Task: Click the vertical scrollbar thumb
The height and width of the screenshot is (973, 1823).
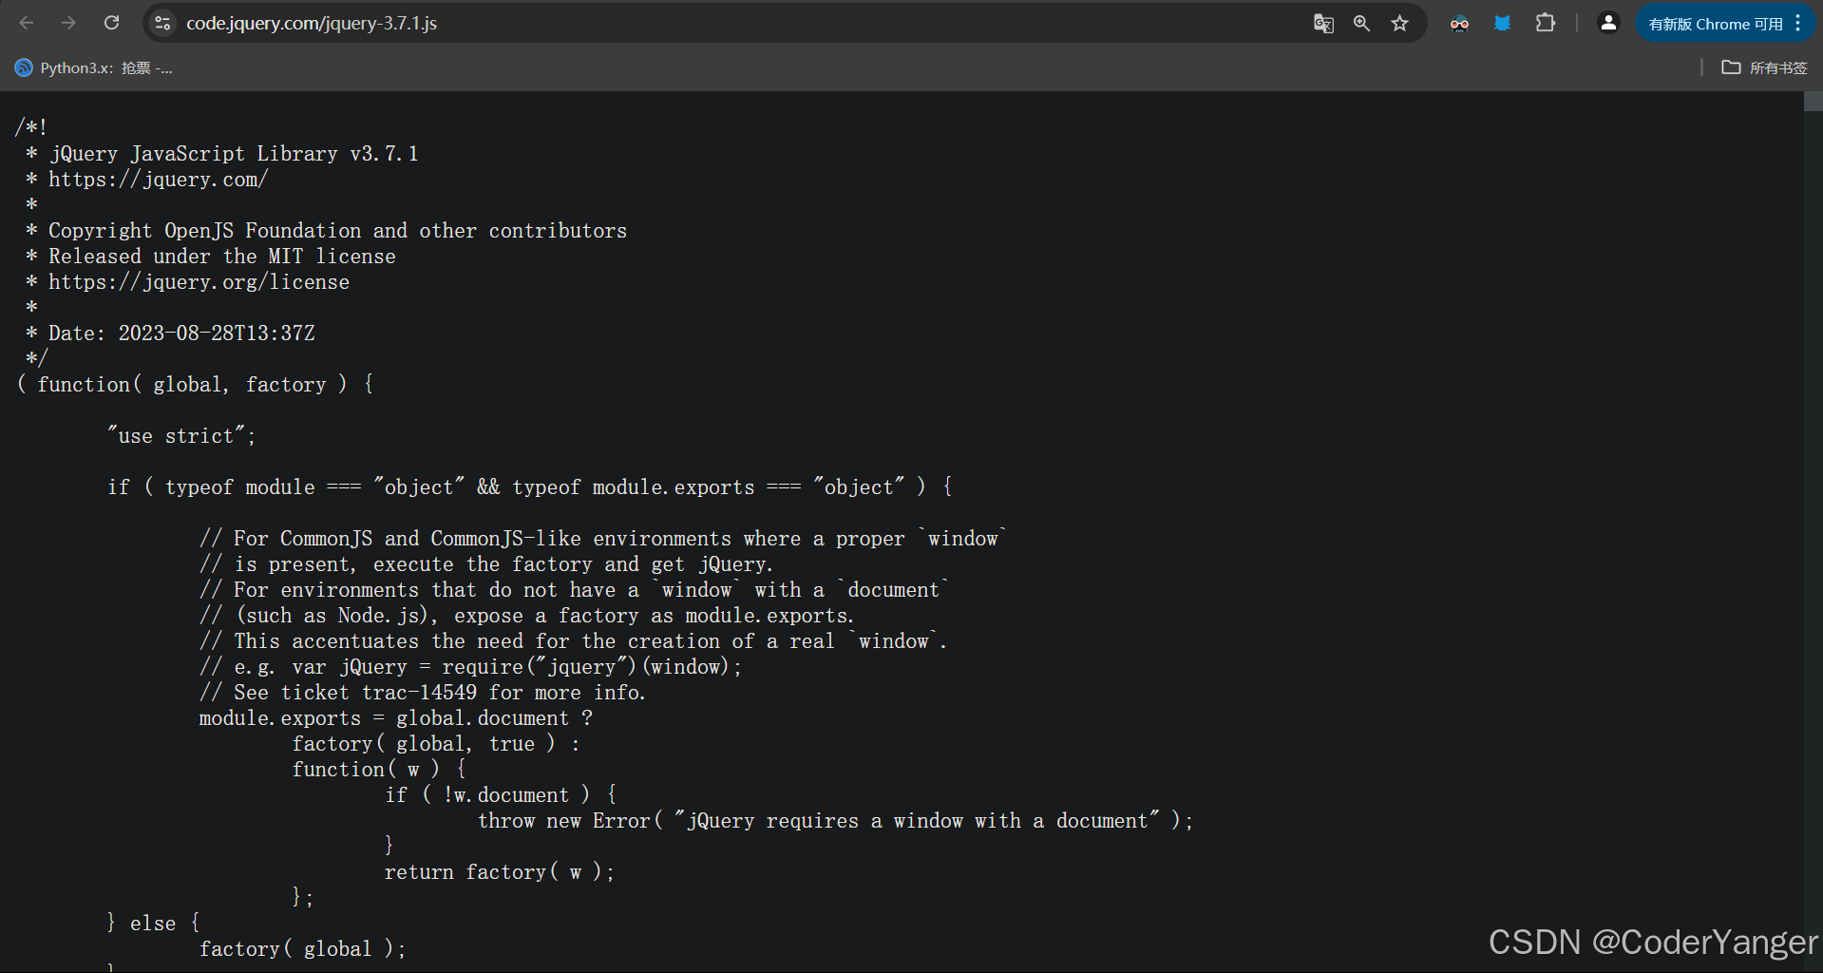Action: point(1814,102)
